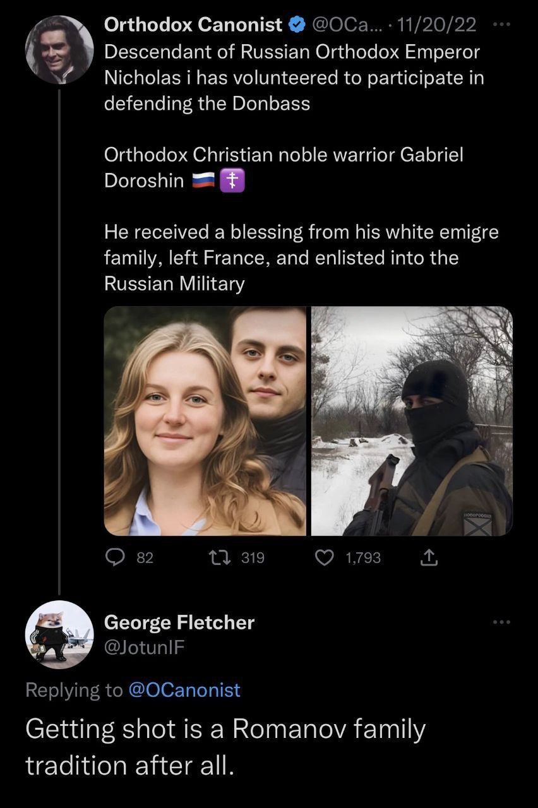This screenshot has height=808, width=538.
Task: Follow the @OCanonist mention link
Action: (x=184, y=690)
